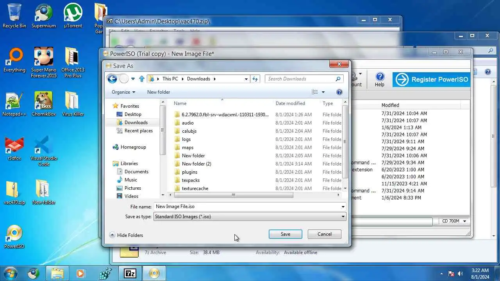Launch PowerISO desktop shortcut
The image size is (500, 281).
14,237
